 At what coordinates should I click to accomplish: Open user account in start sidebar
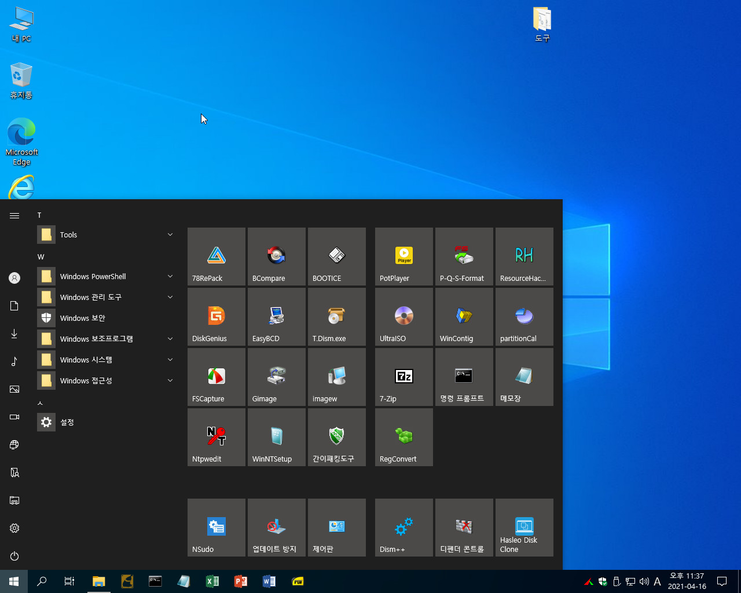(14, 278)
